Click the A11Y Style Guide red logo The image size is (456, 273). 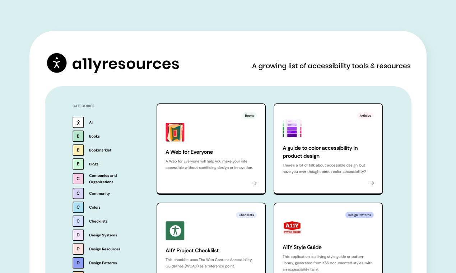click(292, 228)
